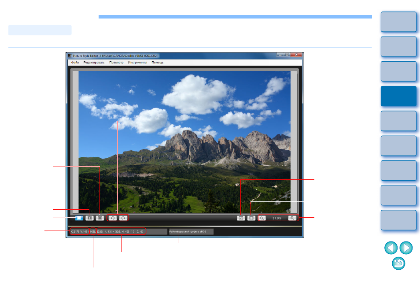Open the Файл menu
Screen dimensions: 420x297
pyautogui.click(x=75, y=63)
